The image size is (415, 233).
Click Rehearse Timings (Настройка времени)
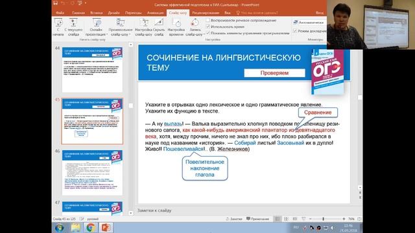click(176, 27)
